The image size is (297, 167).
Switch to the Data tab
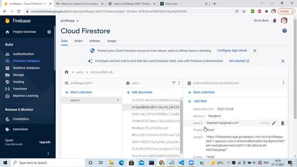[x=64, y=41]
